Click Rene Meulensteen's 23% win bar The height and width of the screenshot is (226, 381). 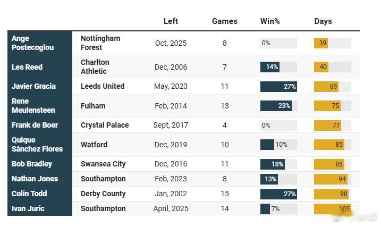point(276,106)
